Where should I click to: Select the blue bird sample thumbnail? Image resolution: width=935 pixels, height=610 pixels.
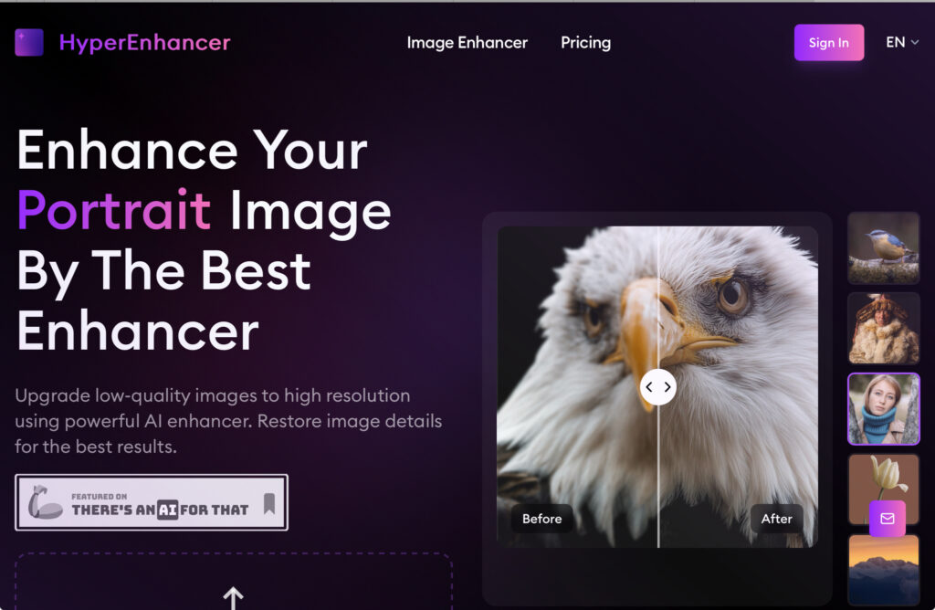click(884, 247)
